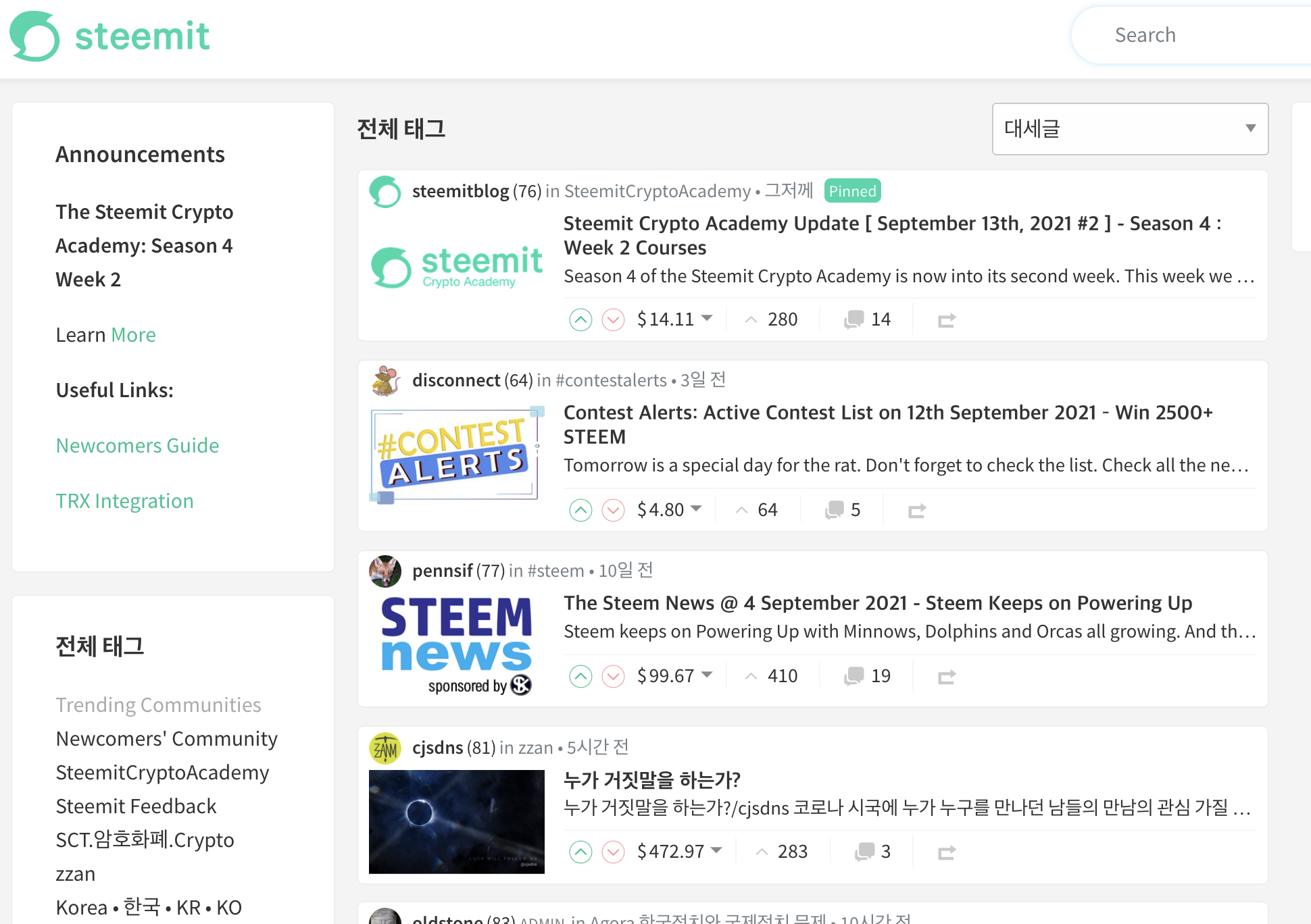The image size is (1311, 924).
Task: Toggle upvote on the Contest Alerts post
Action: [x=580, y=510]
